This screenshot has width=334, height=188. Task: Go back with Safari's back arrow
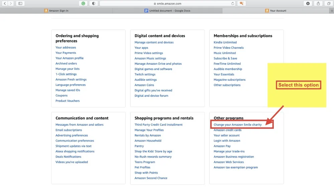5,3
